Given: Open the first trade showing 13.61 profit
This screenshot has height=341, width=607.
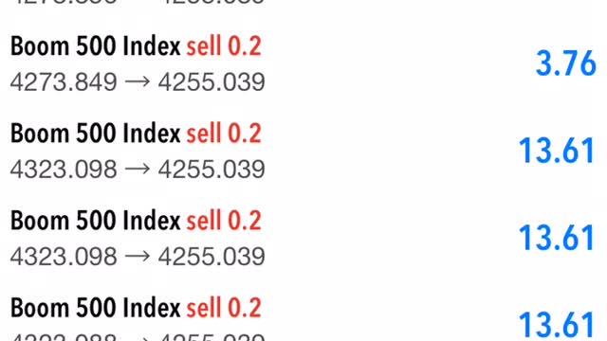Looking at the screenshot, I should [x=303, y=152].
